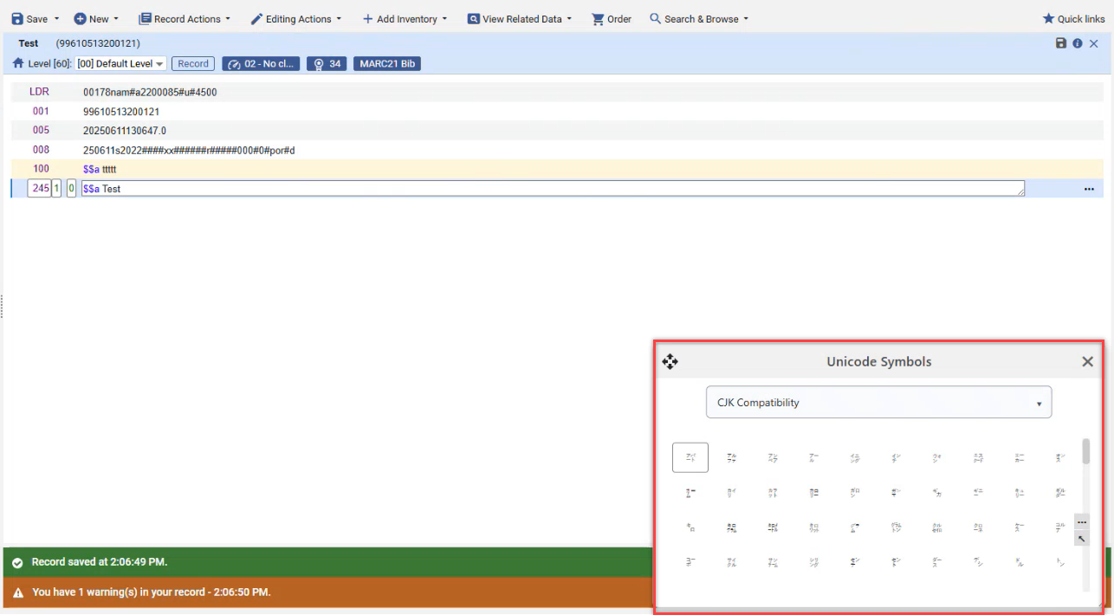Click the 02 - No cl... badge

pos(261,63)
